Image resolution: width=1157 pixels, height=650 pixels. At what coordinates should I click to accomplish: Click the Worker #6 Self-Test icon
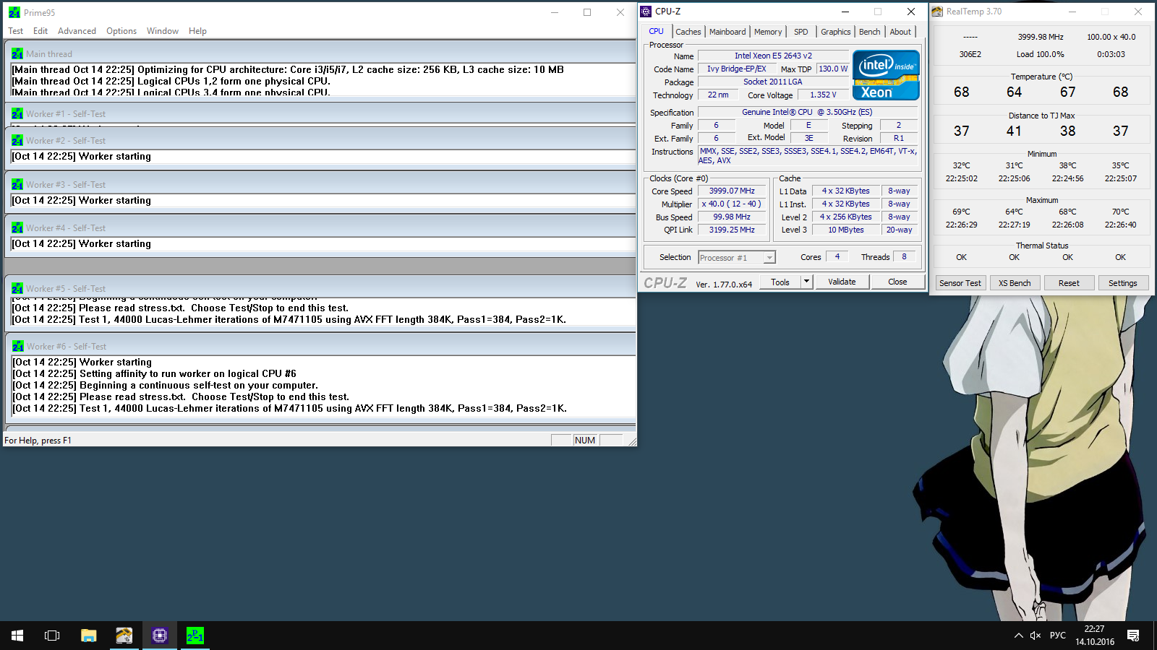[18, 346]
